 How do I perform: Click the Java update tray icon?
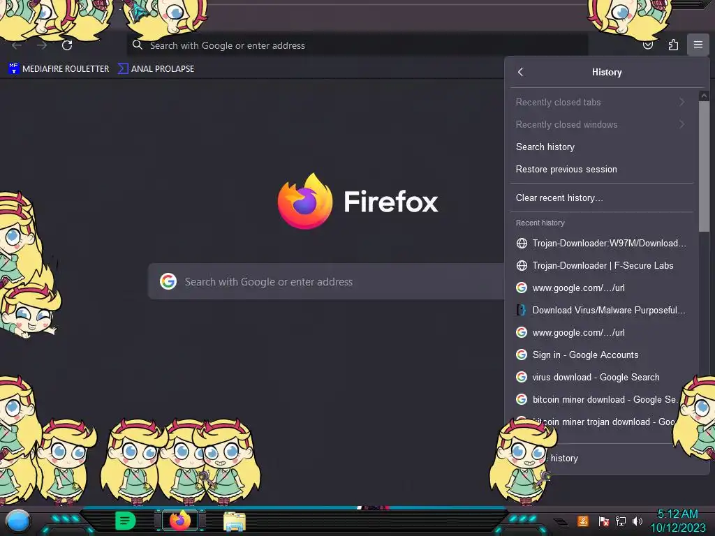(583, 521)
